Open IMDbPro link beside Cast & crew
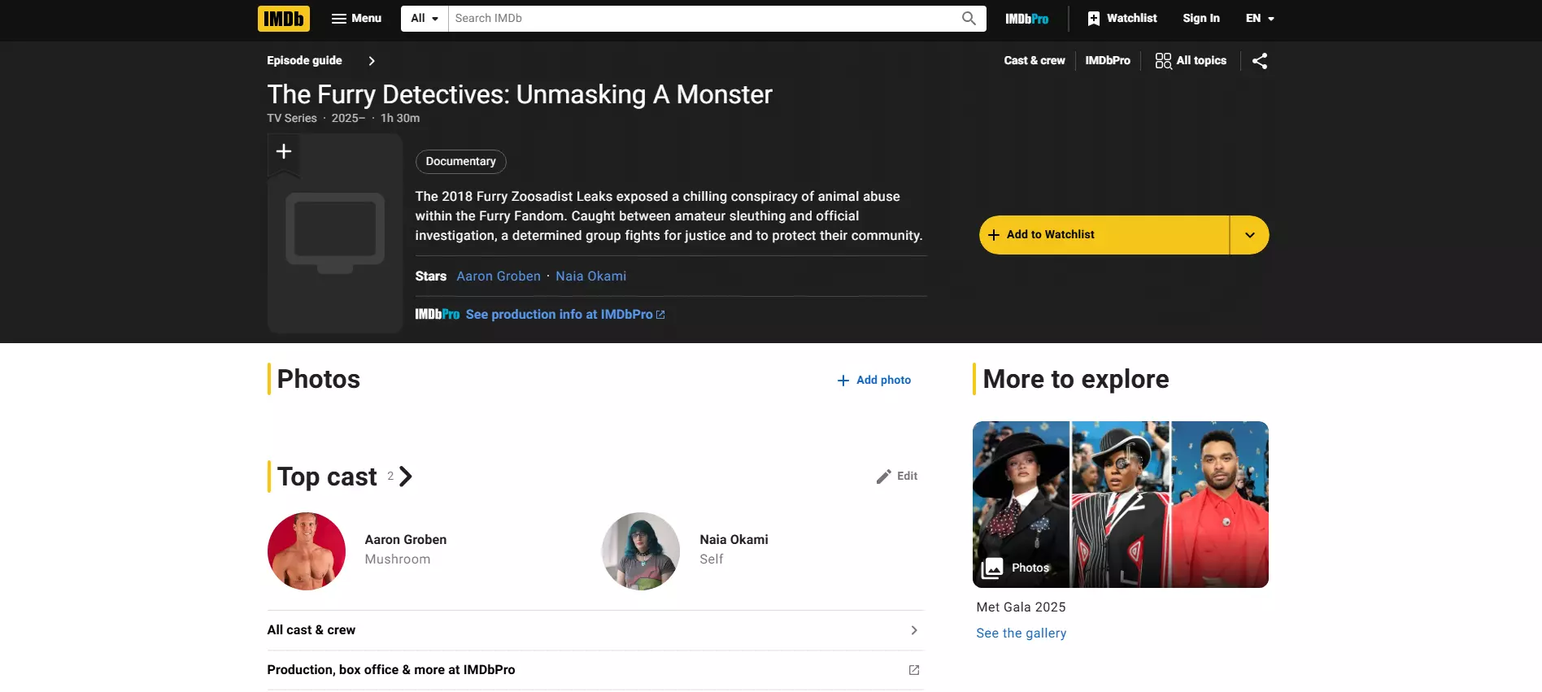The height and width of the screenshot is (692, 1542). coord(1108,61)
